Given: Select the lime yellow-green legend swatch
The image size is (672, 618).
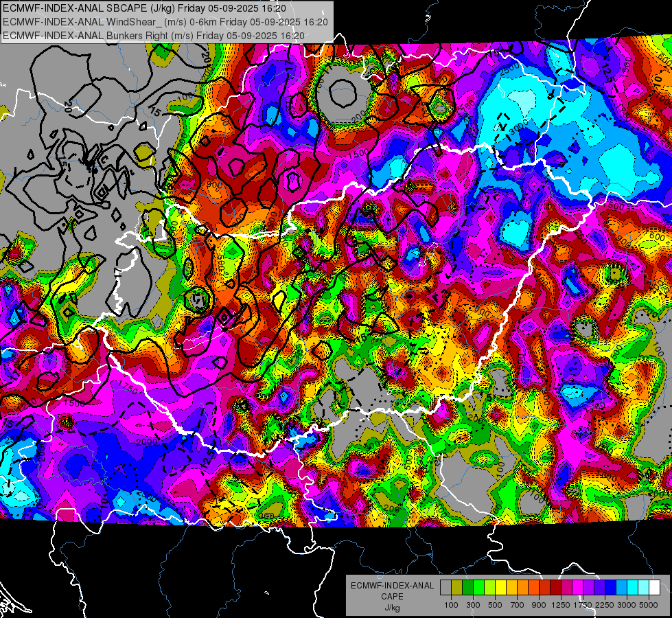Looking at the screenshot, I should [x=489, y=588].
